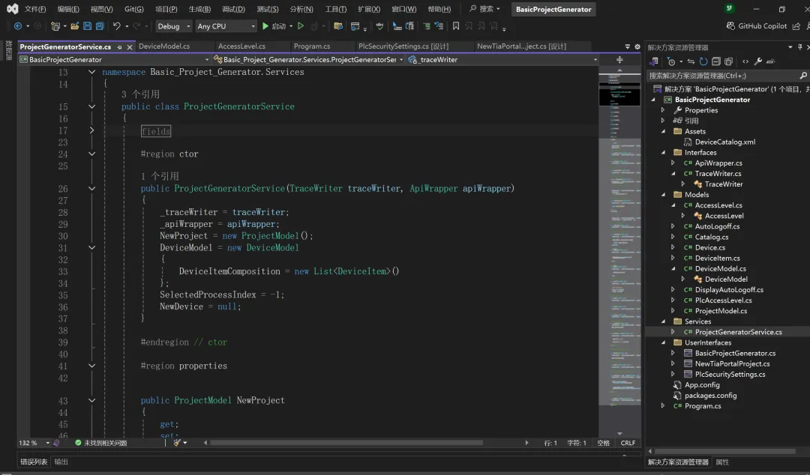Switch to the DeviceModel.cs tab

coord(164,46)
